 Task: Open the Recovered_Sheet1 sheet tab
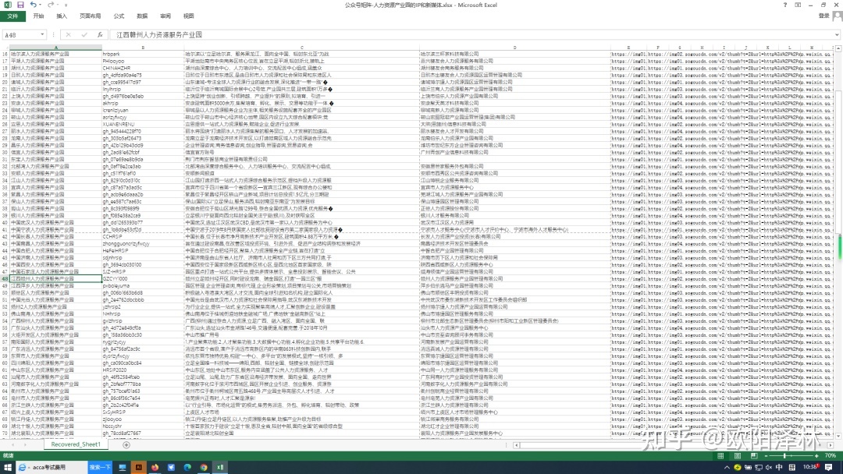point(76,444)
